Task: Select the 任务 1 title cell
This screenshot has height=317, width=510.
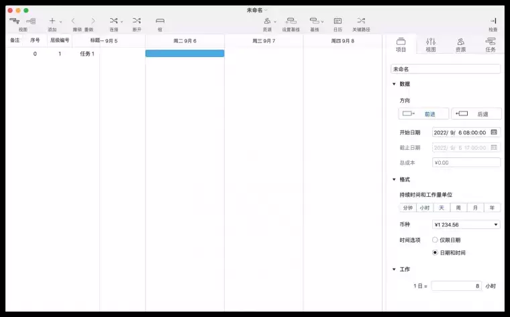Action: pos(87,54)
